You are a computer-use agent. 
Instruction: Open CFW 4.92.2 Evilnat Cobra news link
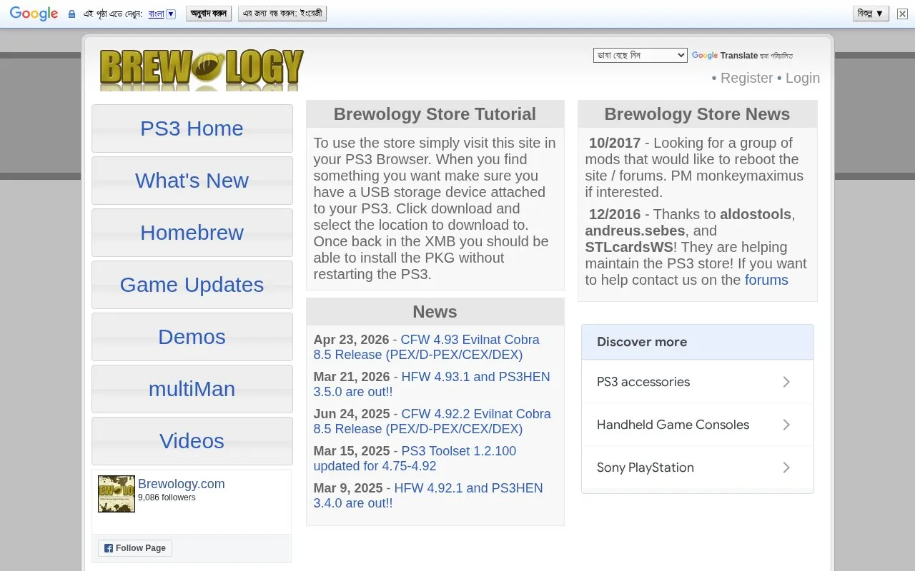[x=432, y=421]
